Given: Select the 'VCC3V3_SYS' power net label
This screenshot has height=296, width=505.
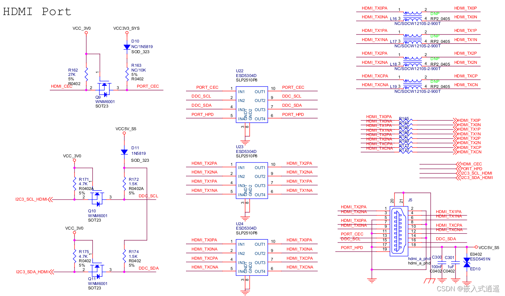Looking at the screenshot, I should pyautogui.click(x=126, y=28).
